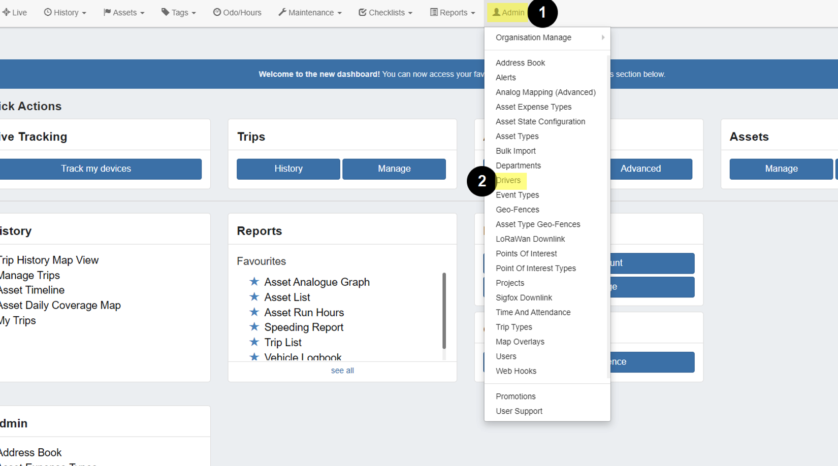This screenshot has width=838, height=466.
Task: Choose Analog Mapping (Advanced) menu item
Action: pos(545,92)
